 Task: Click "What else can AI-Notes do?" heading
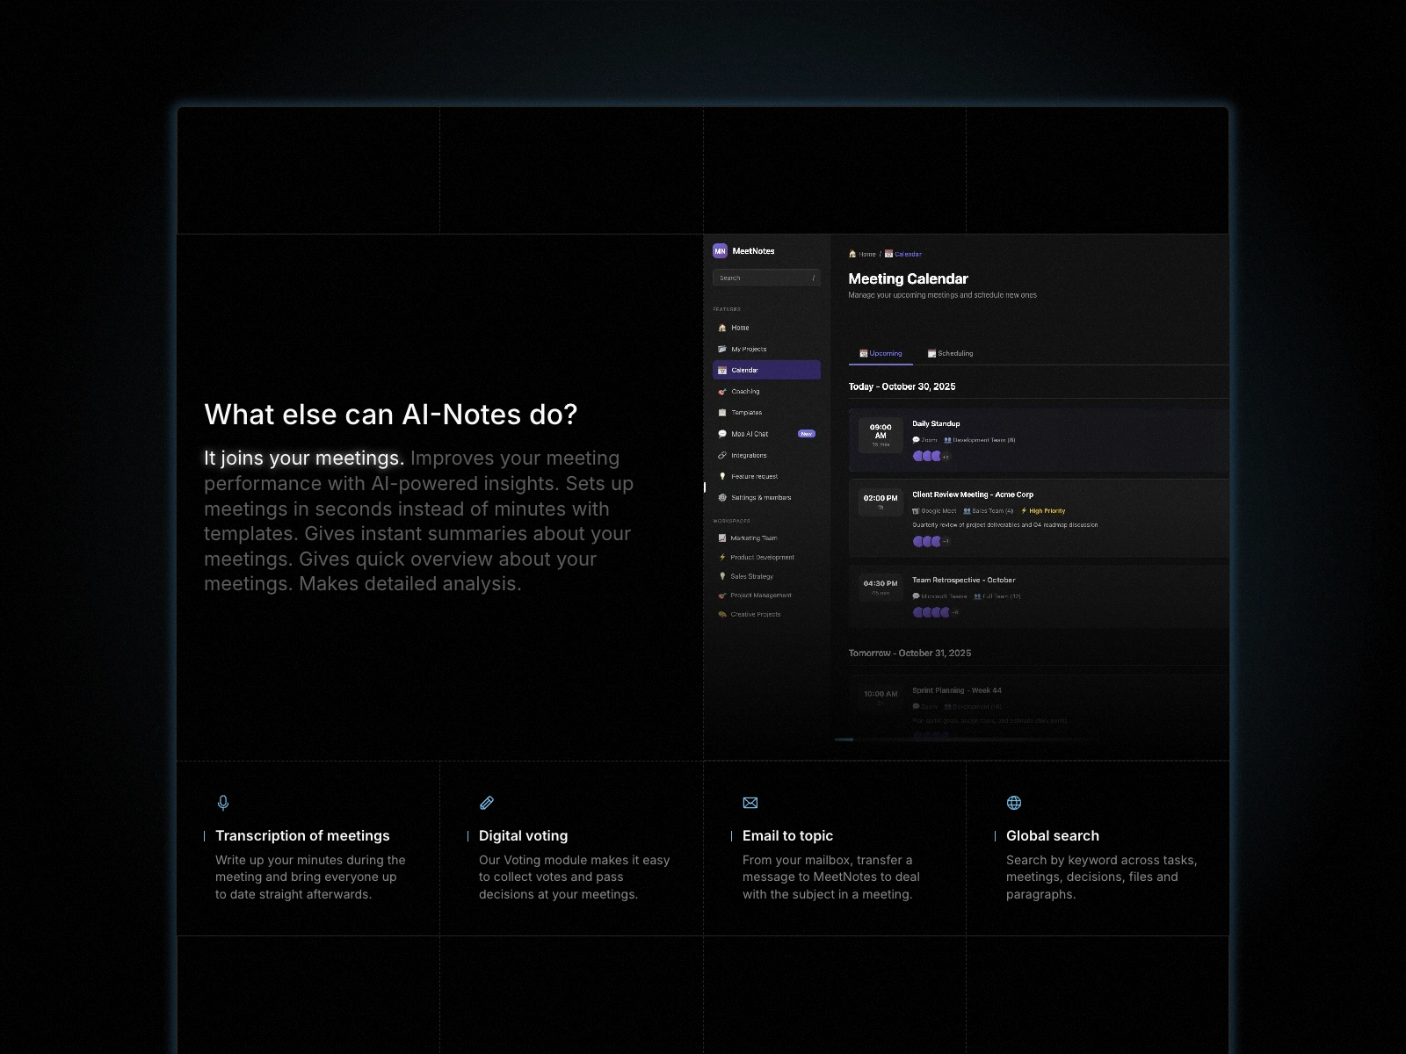(391, 415)
